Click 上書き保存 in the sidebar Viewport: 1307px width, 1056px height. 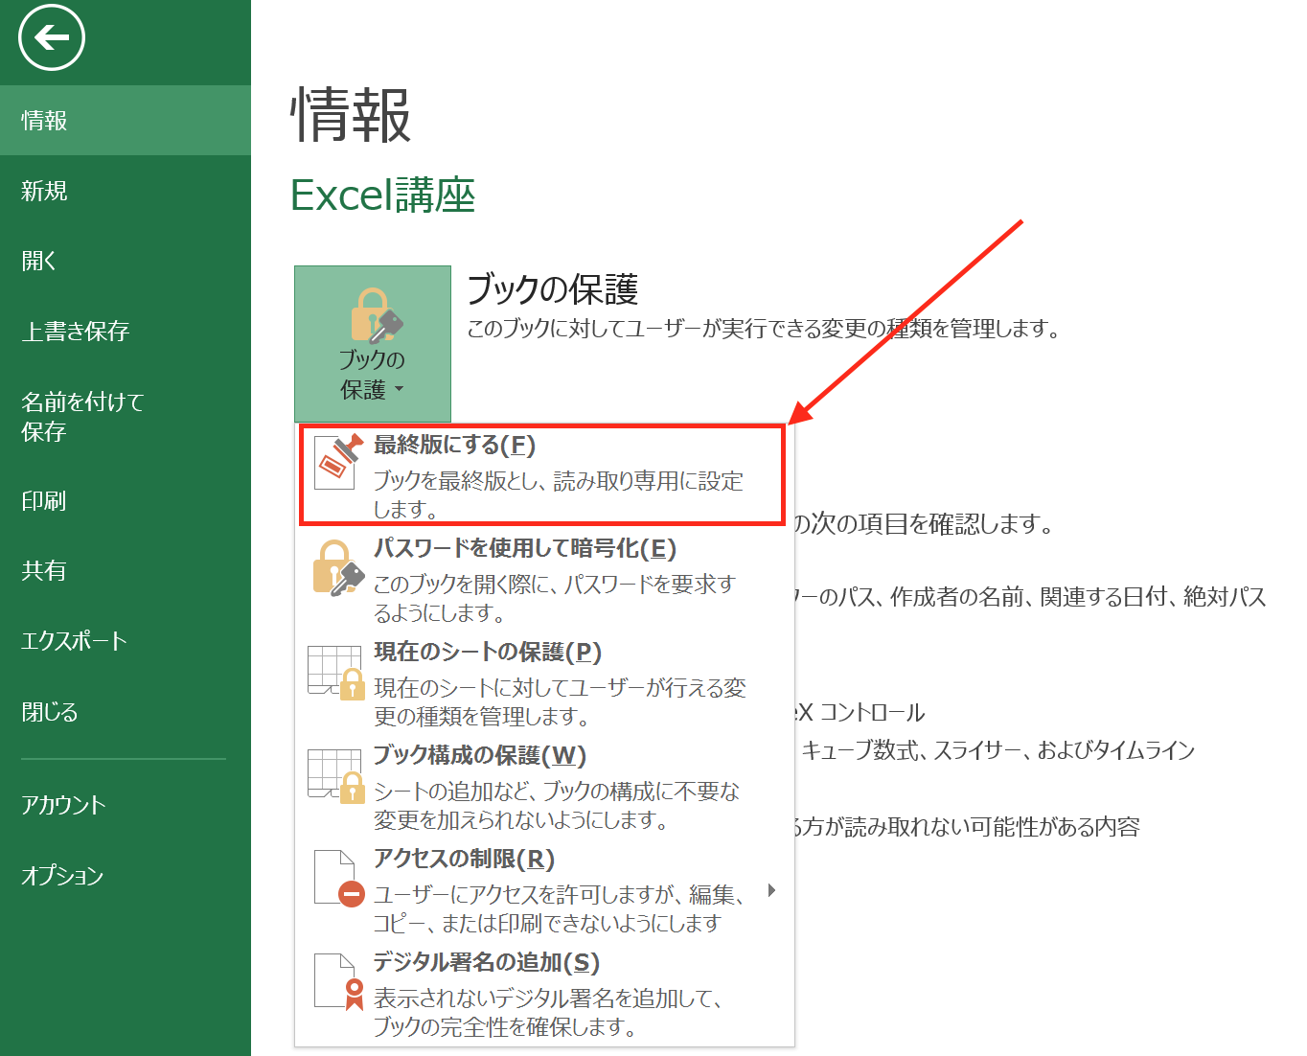(x=126, y=332)
